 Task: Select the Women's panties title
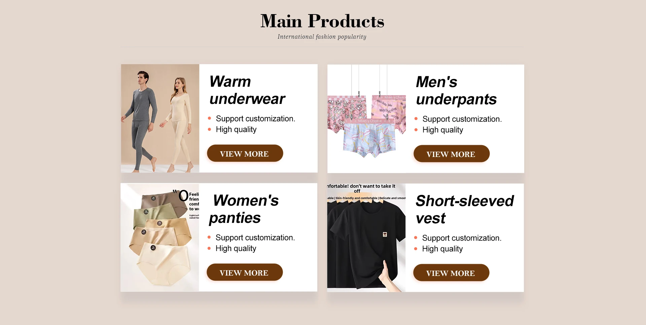(x=244, y=209)
